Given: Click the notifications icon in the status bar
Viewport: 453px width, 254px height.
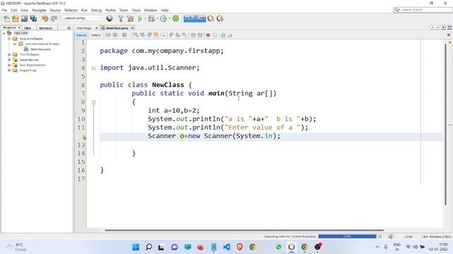Looking at the screenshot, I should pos(390,236).
